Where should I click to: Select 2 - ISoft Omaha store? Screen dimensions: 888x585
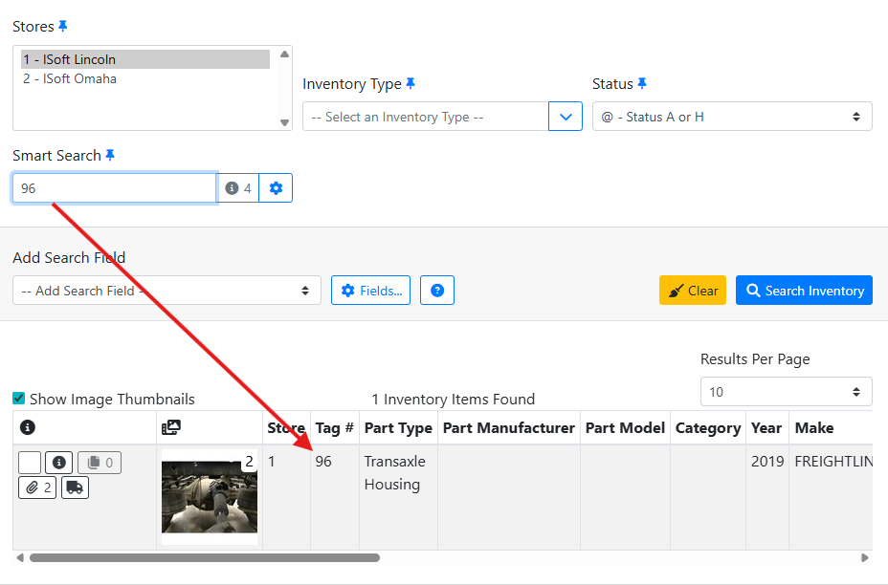pos(70,78)
